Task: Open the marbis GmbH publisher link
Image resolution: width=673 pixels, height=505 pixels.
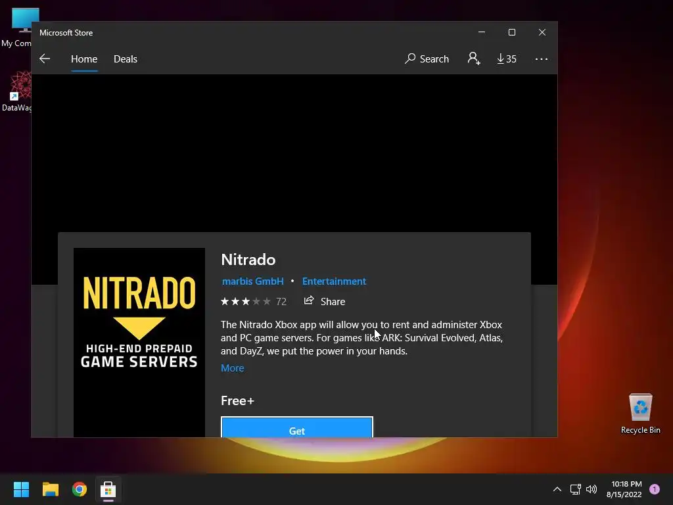Action: 253,281
